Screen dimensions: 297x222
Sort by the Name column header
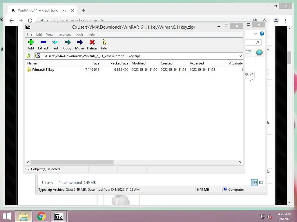pos(48,63)
